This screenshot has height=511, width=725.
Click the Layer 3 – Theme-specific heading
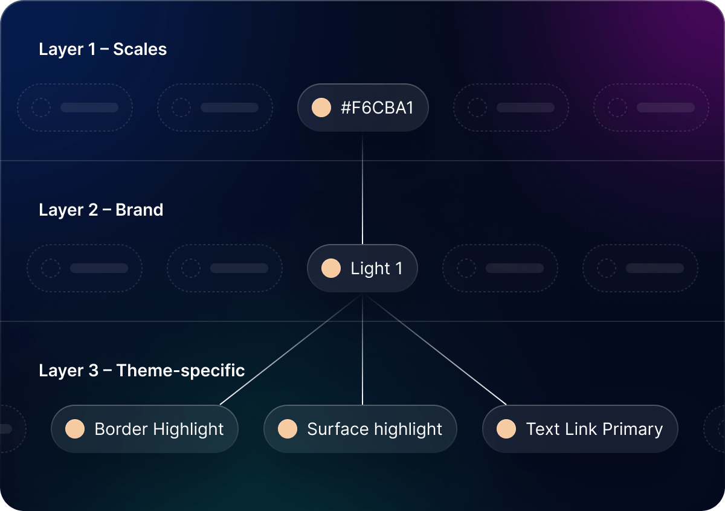(142, 370)
